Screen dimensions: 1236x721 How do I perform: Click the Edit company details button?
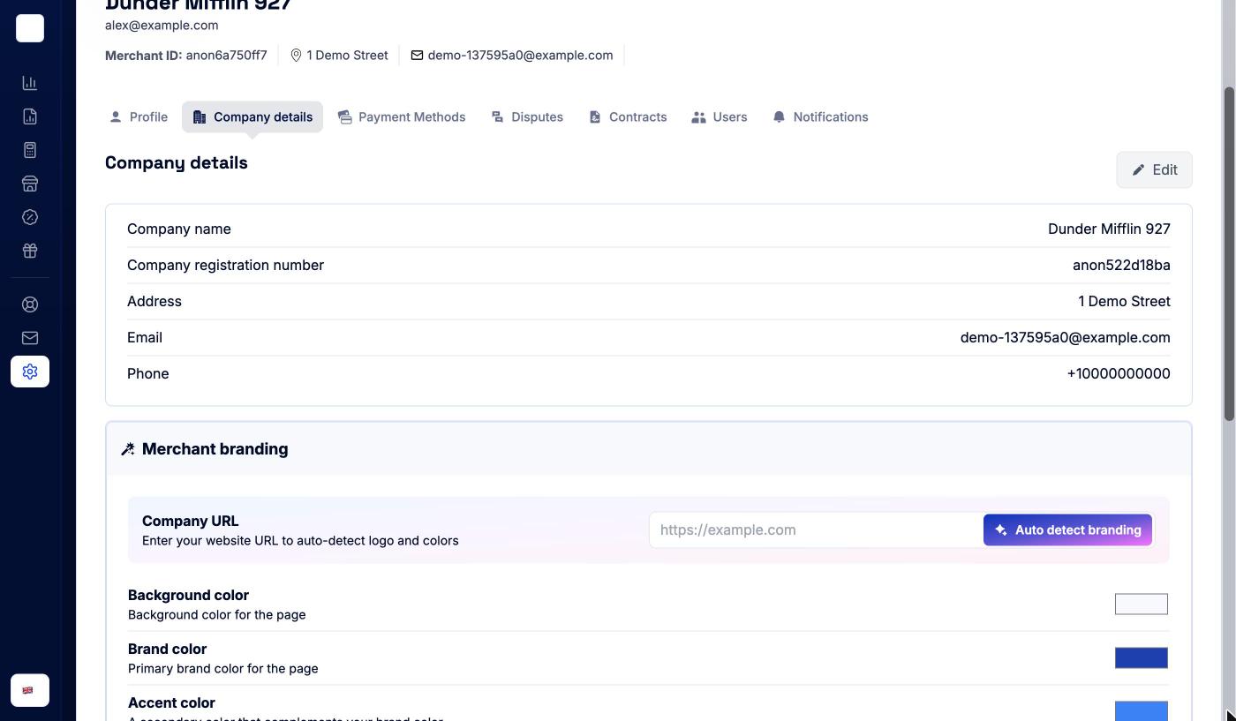tap(1154, 169)
